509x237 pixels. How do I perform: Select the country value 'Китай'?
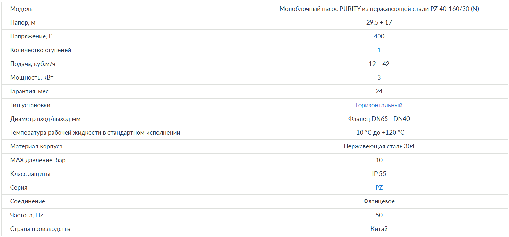[x=379, y=229]
